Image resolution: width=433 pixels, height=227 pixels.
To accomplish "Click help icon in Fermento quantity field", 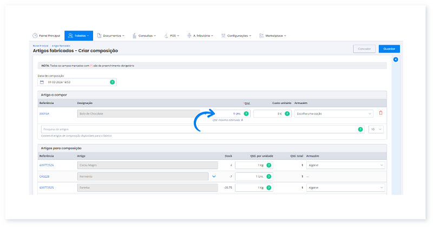I will pyautogui.click(x=268, y=176).
